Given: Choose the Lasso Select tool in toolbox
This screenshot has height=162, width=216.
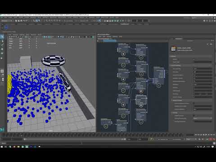Looking at the screenshot, I should coord(2,41).
